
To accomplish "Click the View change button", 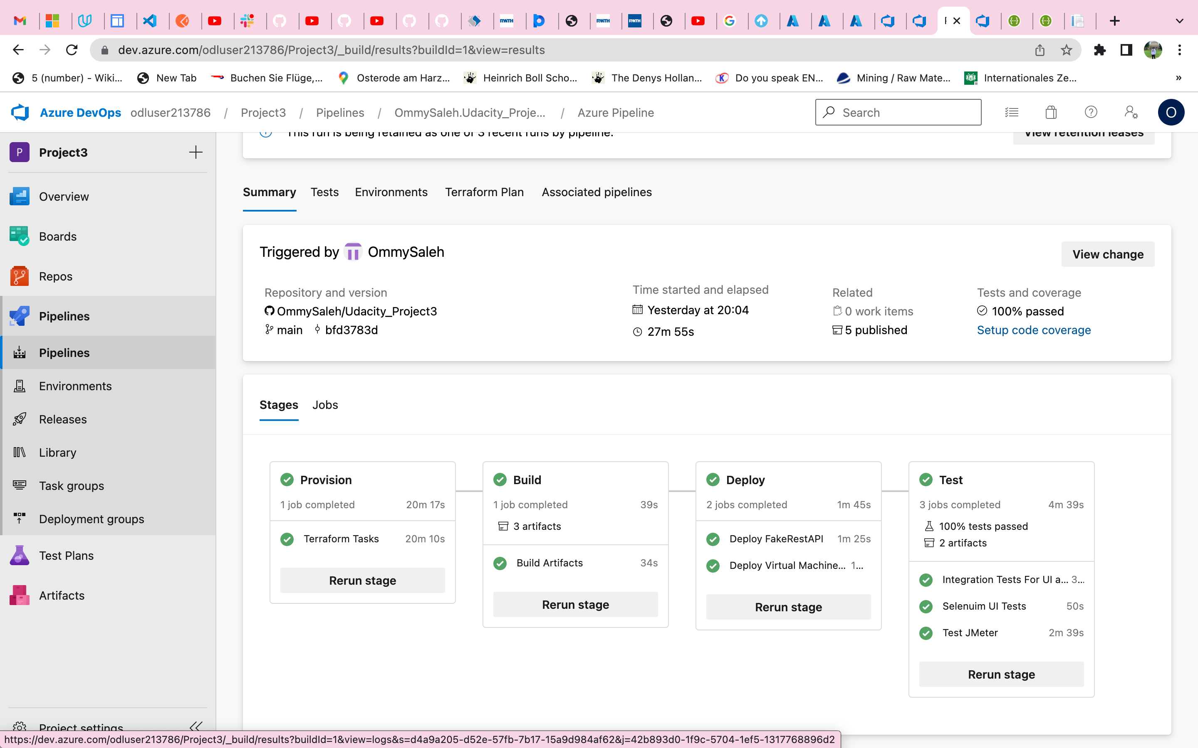I will [1108, 254].
